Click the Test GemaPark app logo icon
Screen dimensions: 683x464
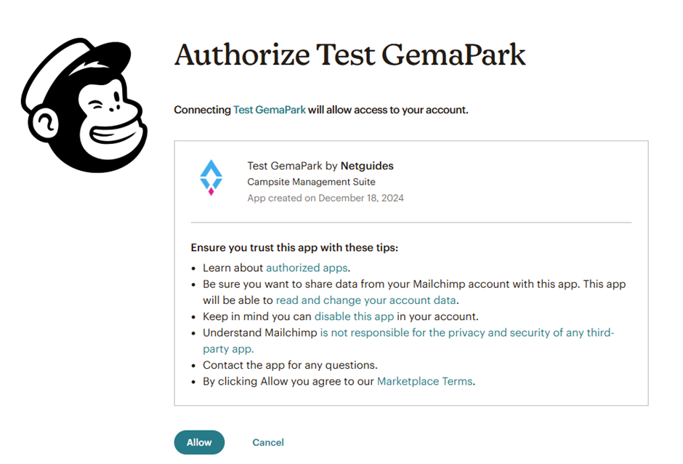click(211, 178)
